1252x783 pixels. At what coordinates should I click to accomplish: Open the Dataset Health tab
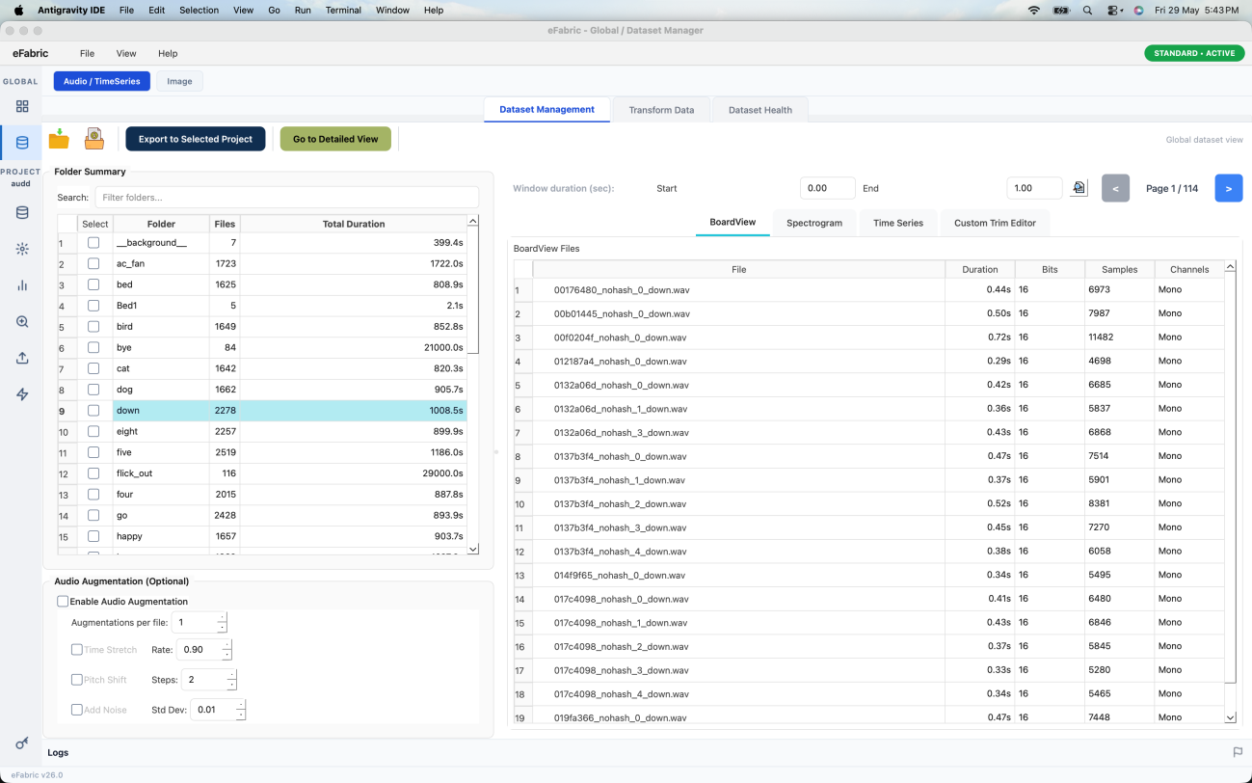(760, 110)
